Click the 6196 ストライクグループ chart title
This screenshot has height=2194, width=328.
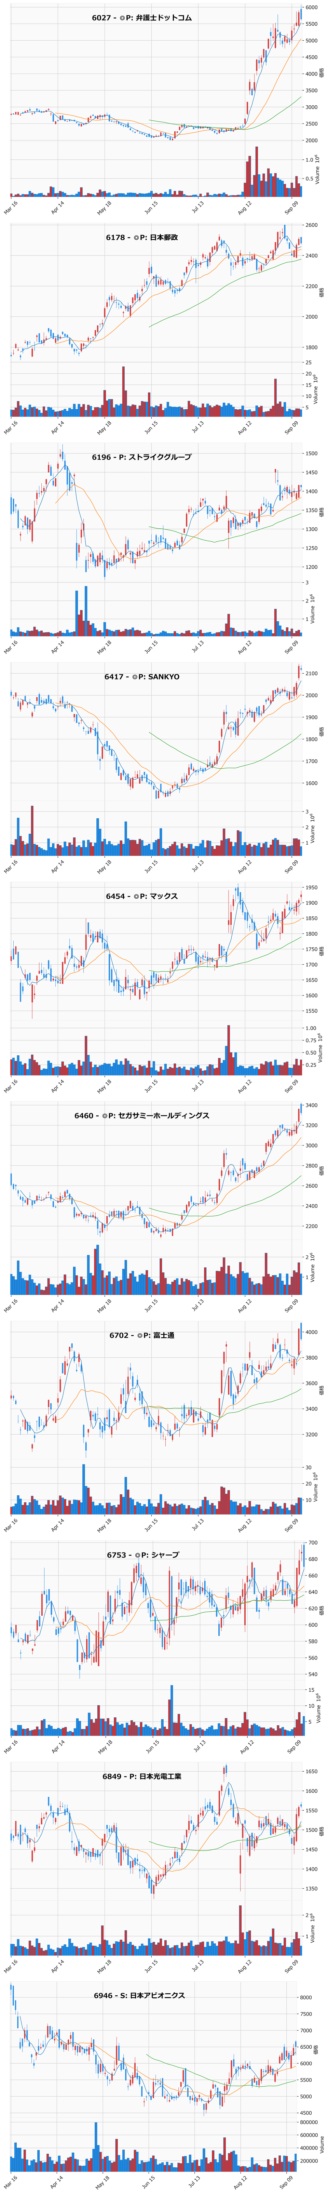[x=141, y=457]
